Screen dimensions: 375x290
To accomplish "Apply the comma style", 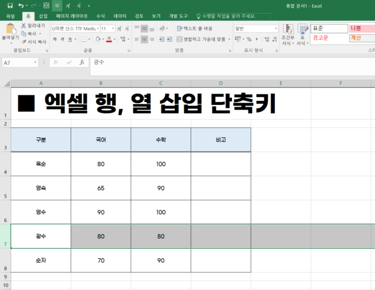I will coord(257,39).
